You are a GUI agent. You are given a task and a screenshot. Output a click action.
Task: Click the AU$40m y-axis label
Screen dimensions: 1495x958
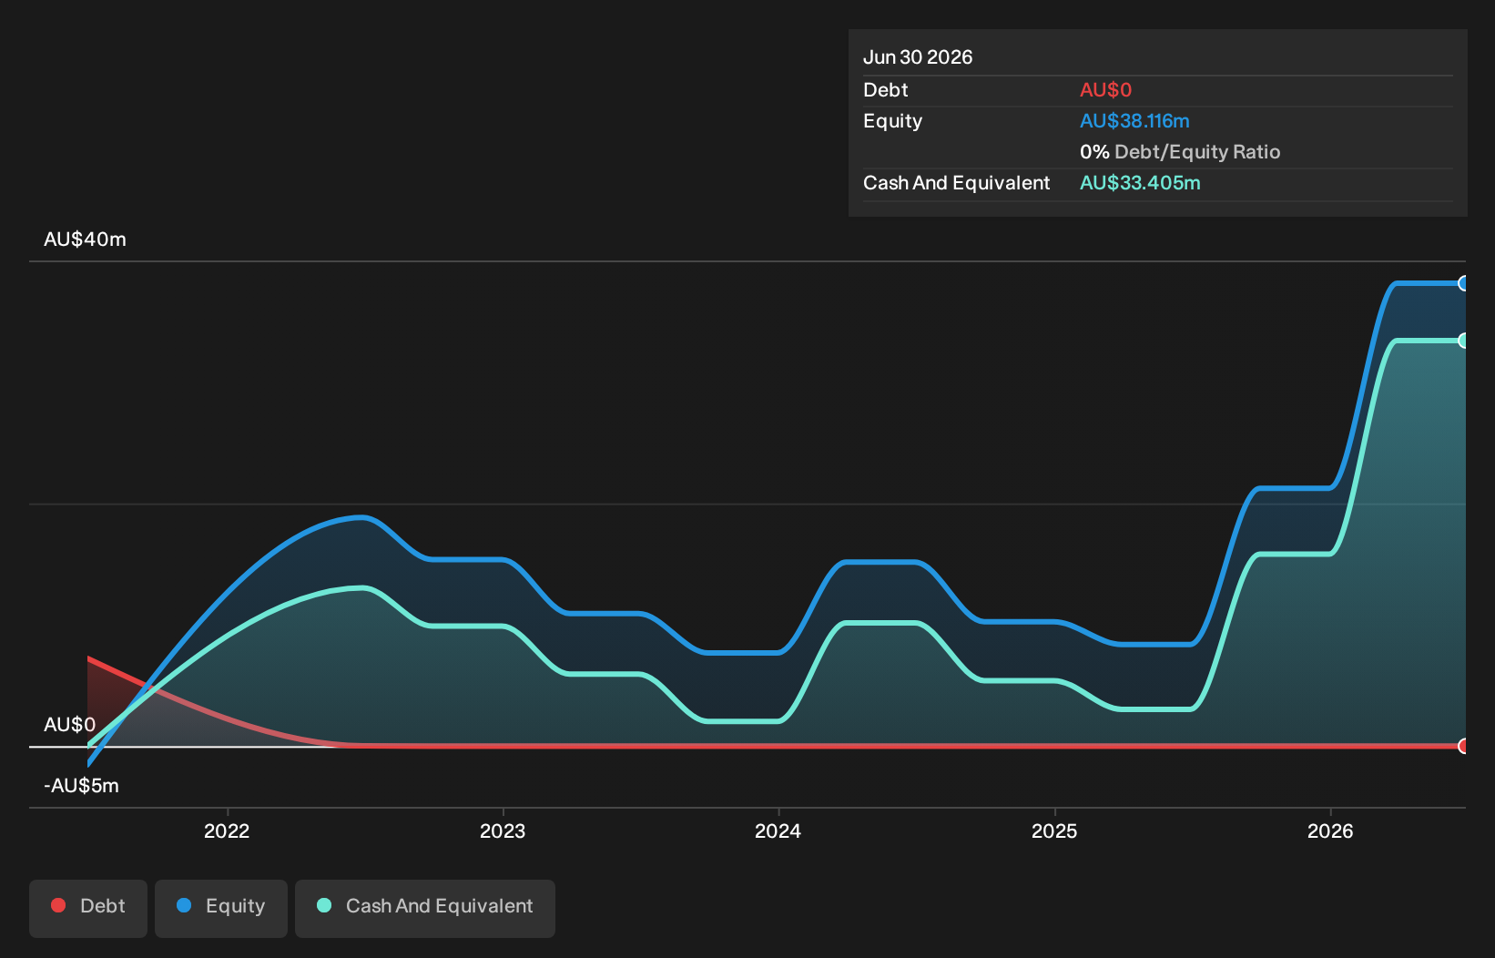click(85, 239)
